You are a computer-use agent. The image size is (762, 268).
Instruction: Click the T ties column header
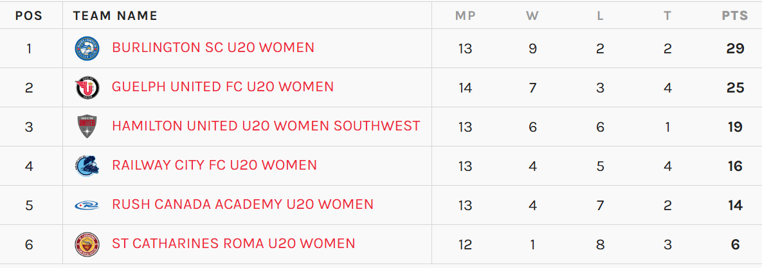(x=667, y=15)
